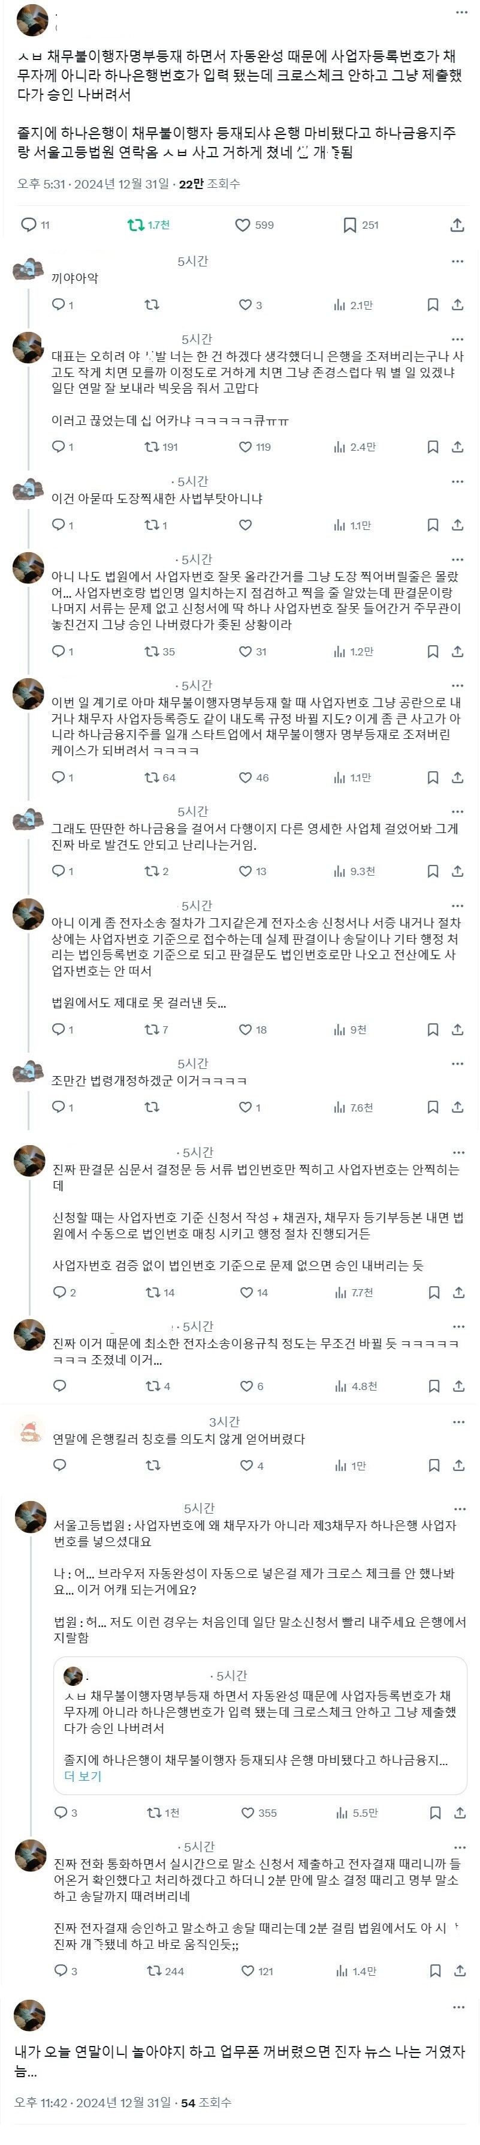Click the green repost icon showing 1.7천
This screenshot has width=480, height=2145.
coord(135,225)
